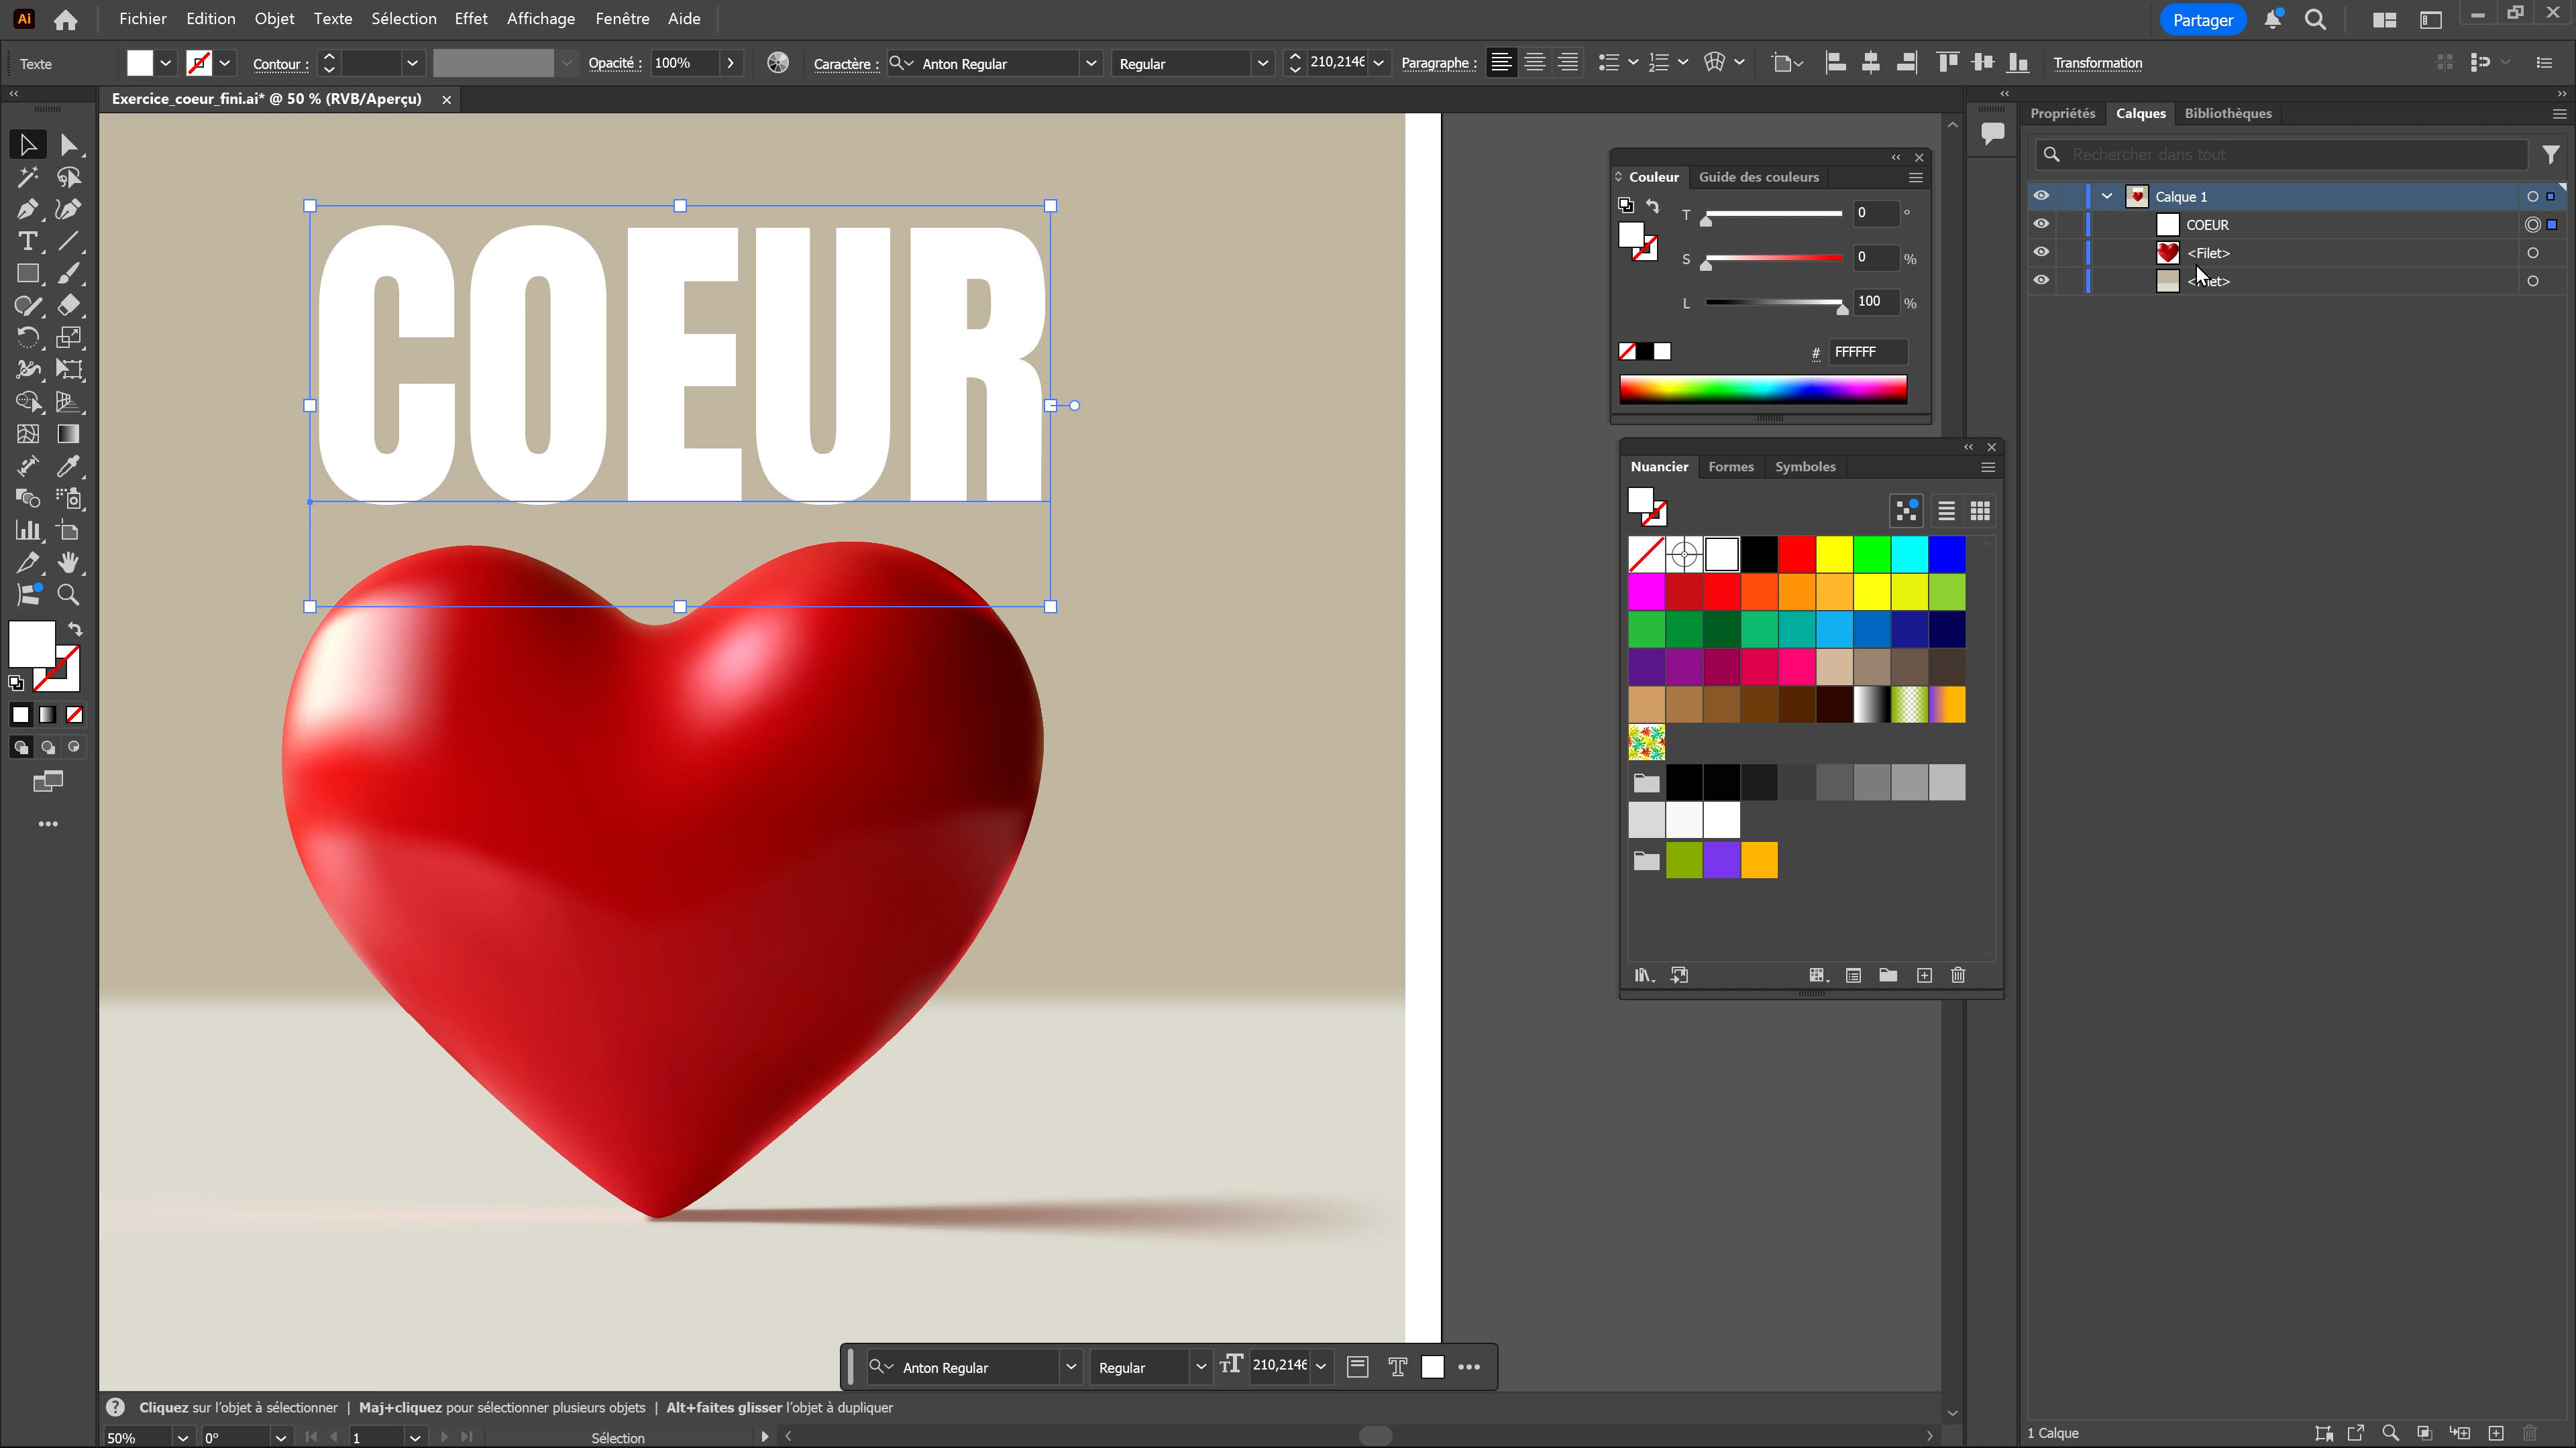Open the Fichier menu
Viewport: 2576px width, 1448px height.
143,19
